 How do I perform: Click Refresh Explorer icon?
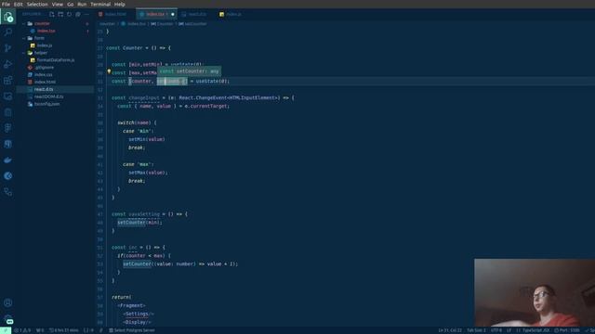pyautogui.click(x=69, y=15)
